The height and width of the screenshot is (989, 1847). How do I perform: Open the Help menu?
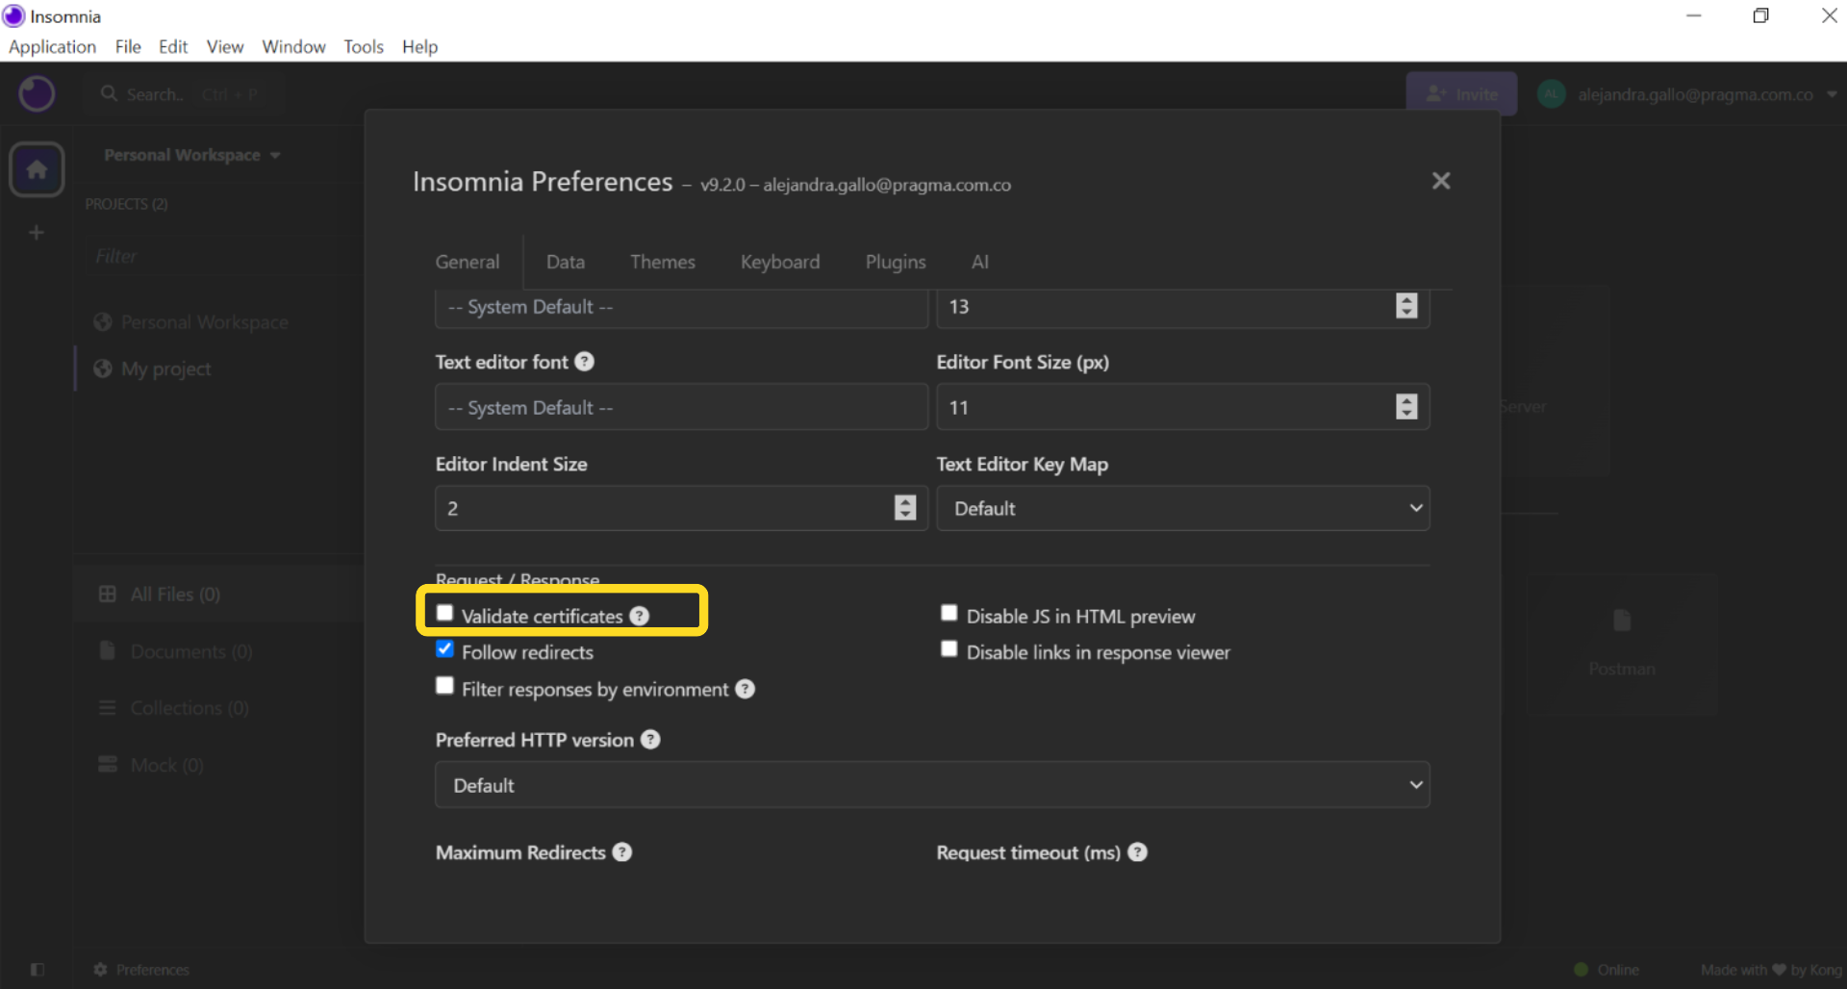(419, 46)
